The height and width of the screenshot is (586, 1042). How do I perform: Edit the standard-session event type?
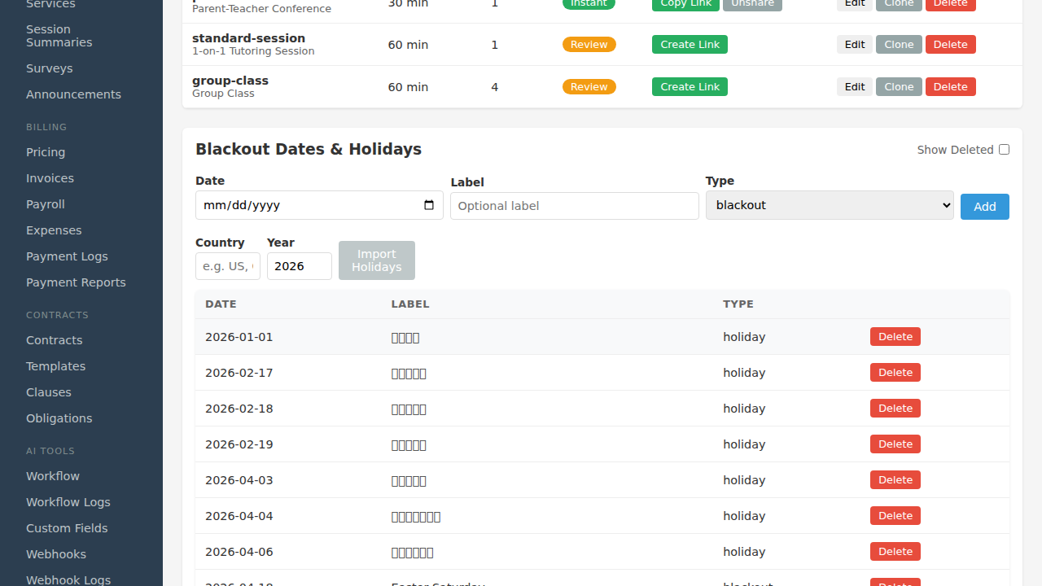click(855, 45)
